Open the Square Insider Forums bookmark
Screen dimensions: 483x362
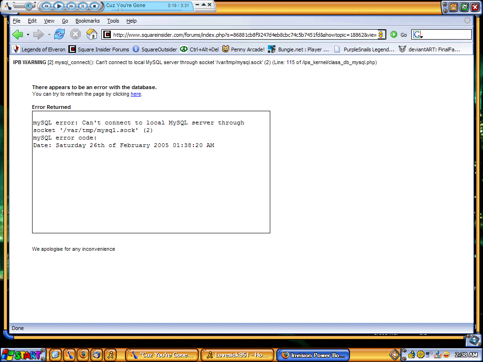point(99,49)
